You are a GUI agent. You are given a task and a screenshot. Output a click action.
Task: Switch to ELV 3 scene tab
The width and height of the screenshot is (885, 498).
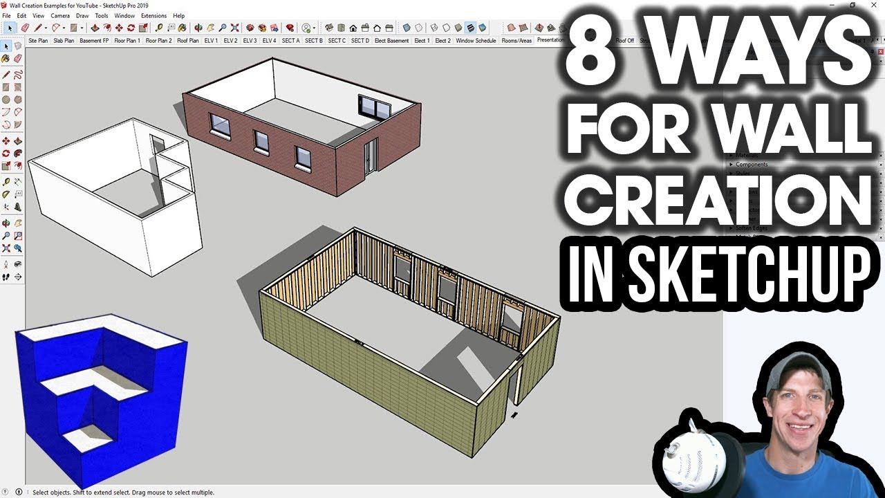pos(250,41)
